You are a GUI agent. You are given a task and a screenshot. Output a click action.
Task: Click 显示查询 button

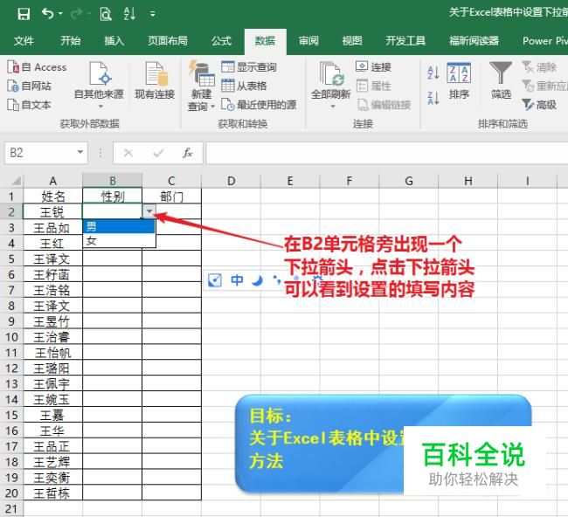[x=249, y=67]
